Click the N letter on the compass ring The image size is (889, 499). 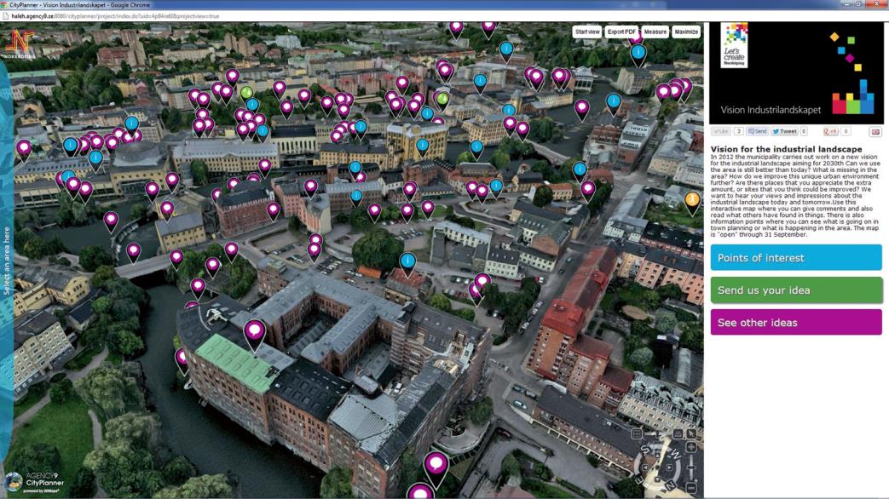click(670, 486)
